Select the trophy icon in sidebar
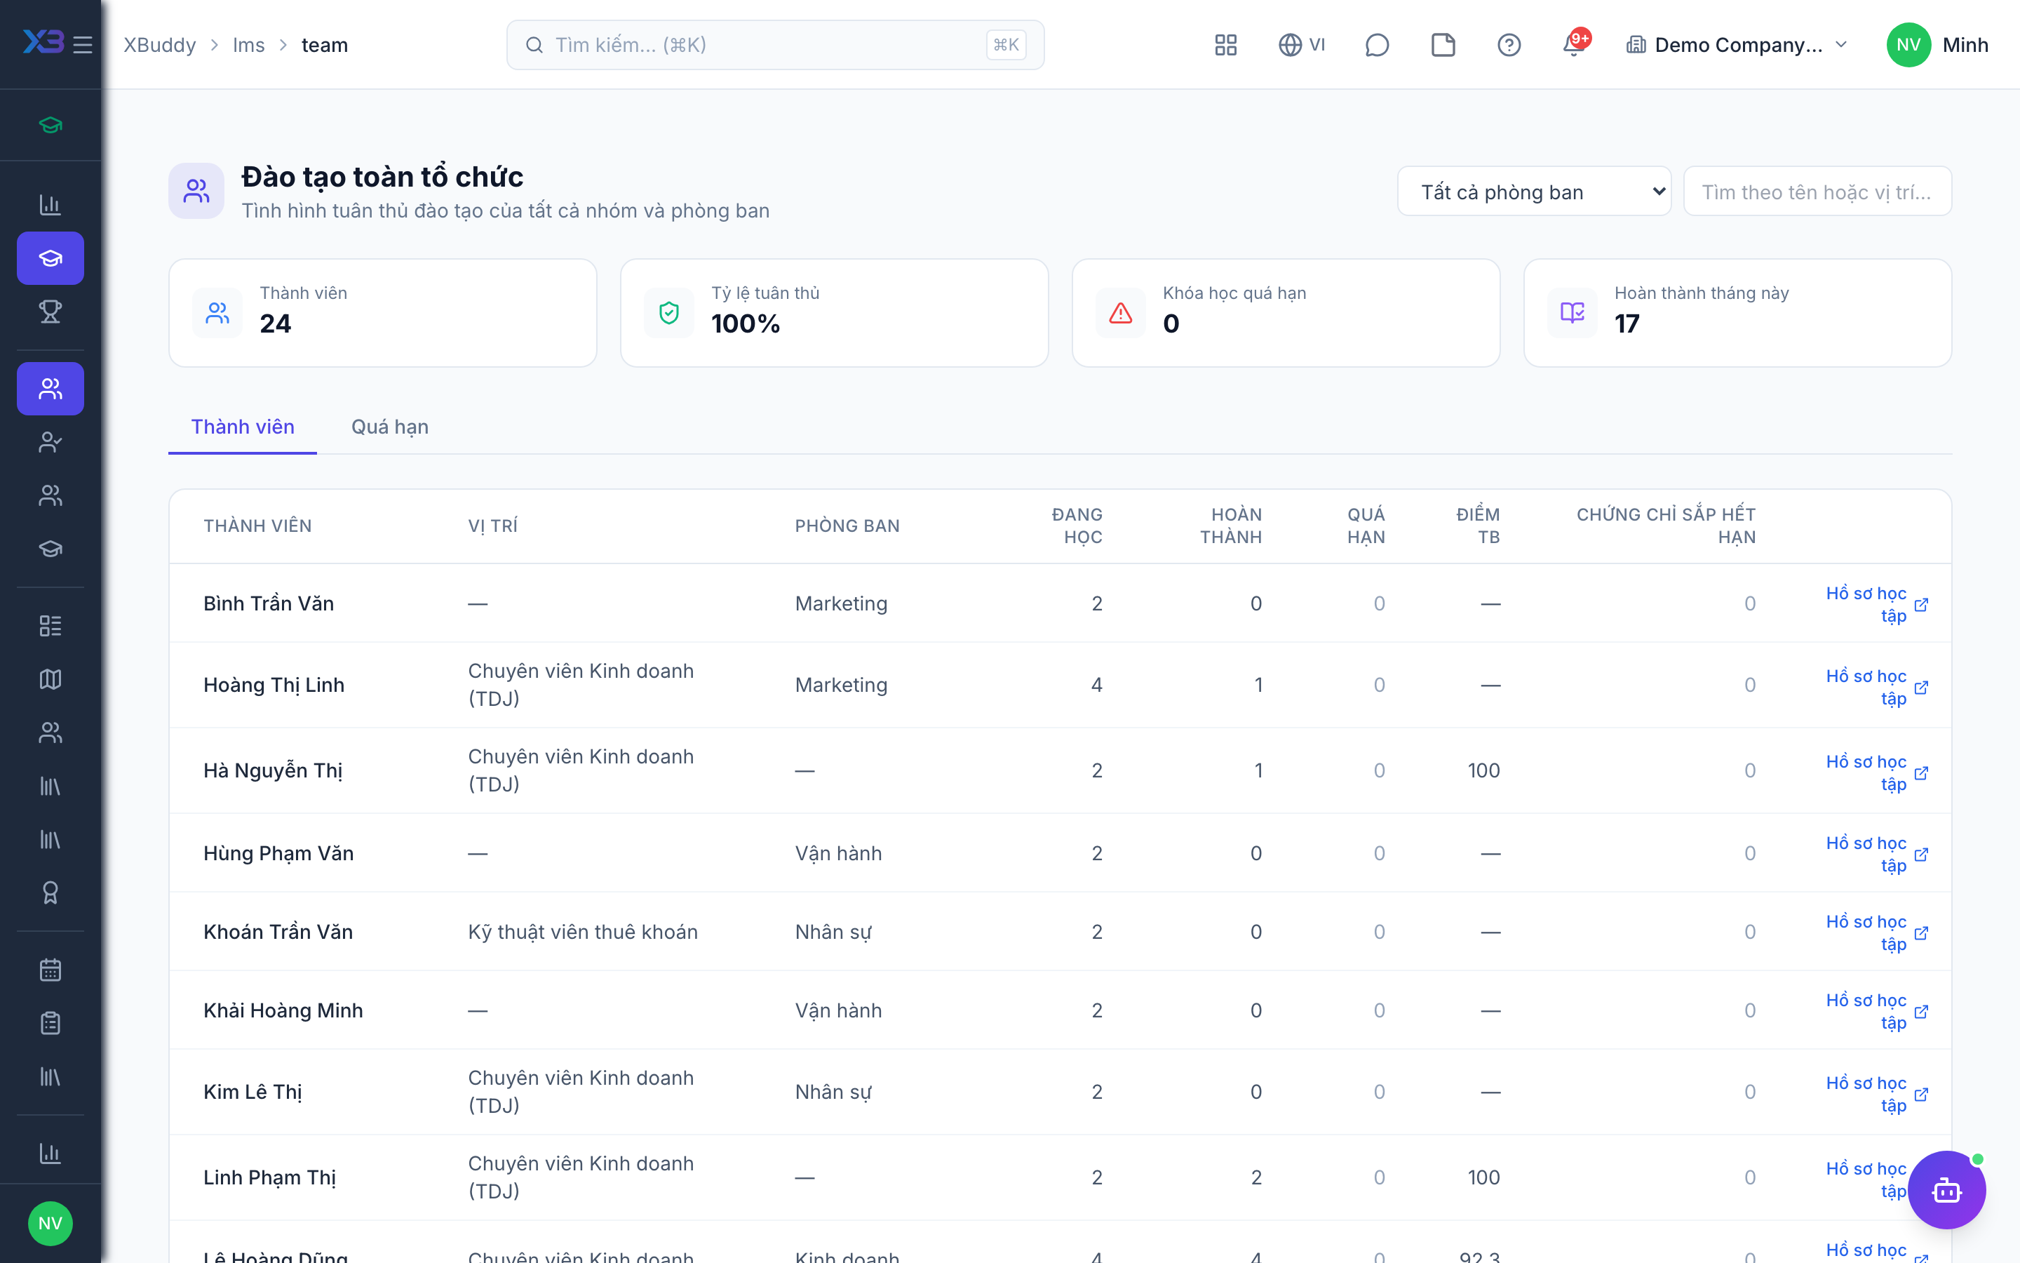This screenshot has width=2020, height=1263. pyautogui.click(x=50, y=312)
